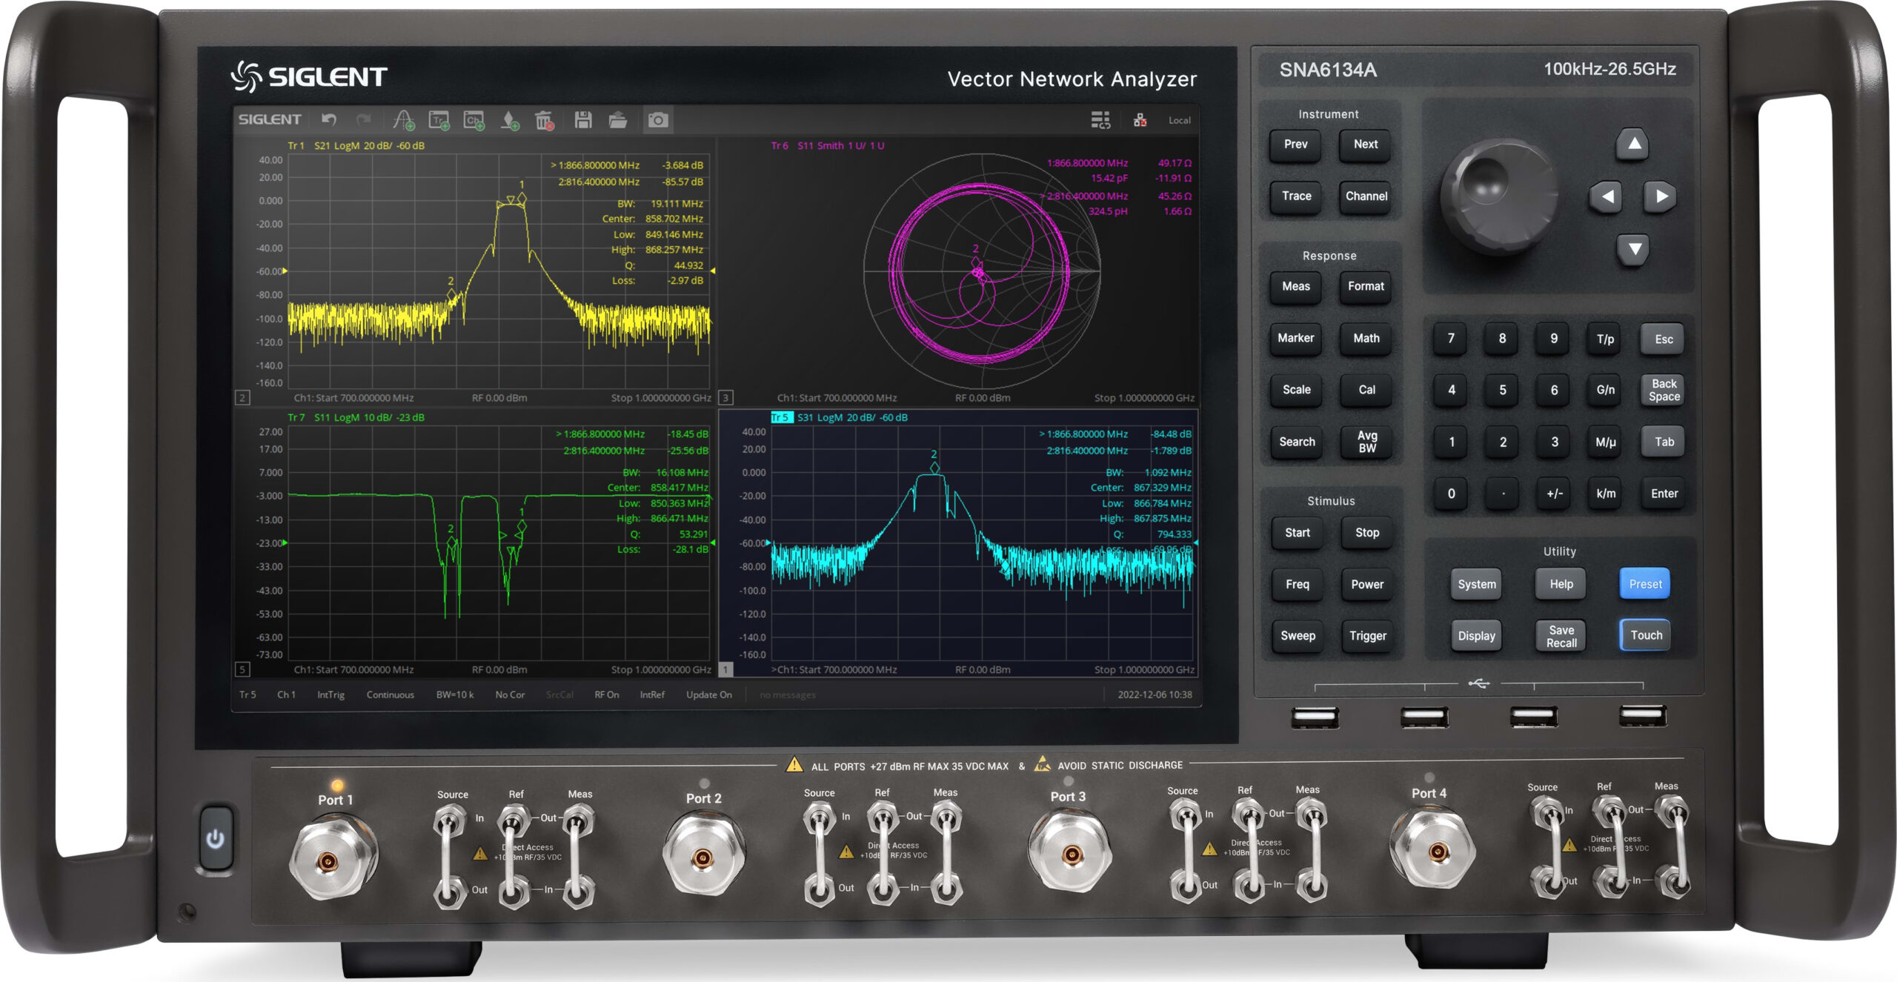Click the keypad Enter key

1664,494
